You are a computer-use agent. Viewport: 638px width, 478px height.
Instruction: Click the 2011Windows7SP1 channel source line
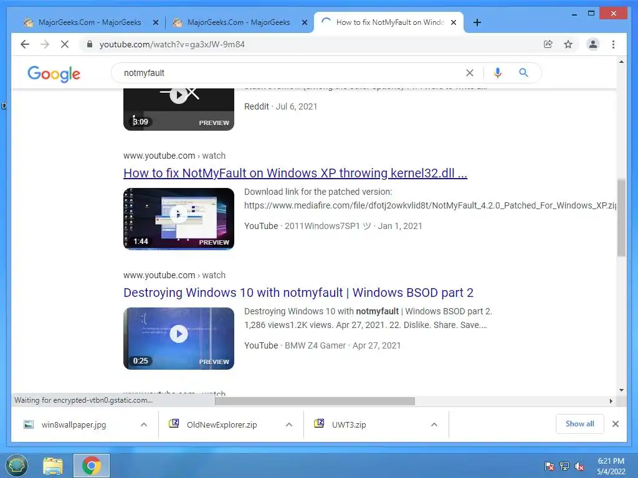point(333,226)
